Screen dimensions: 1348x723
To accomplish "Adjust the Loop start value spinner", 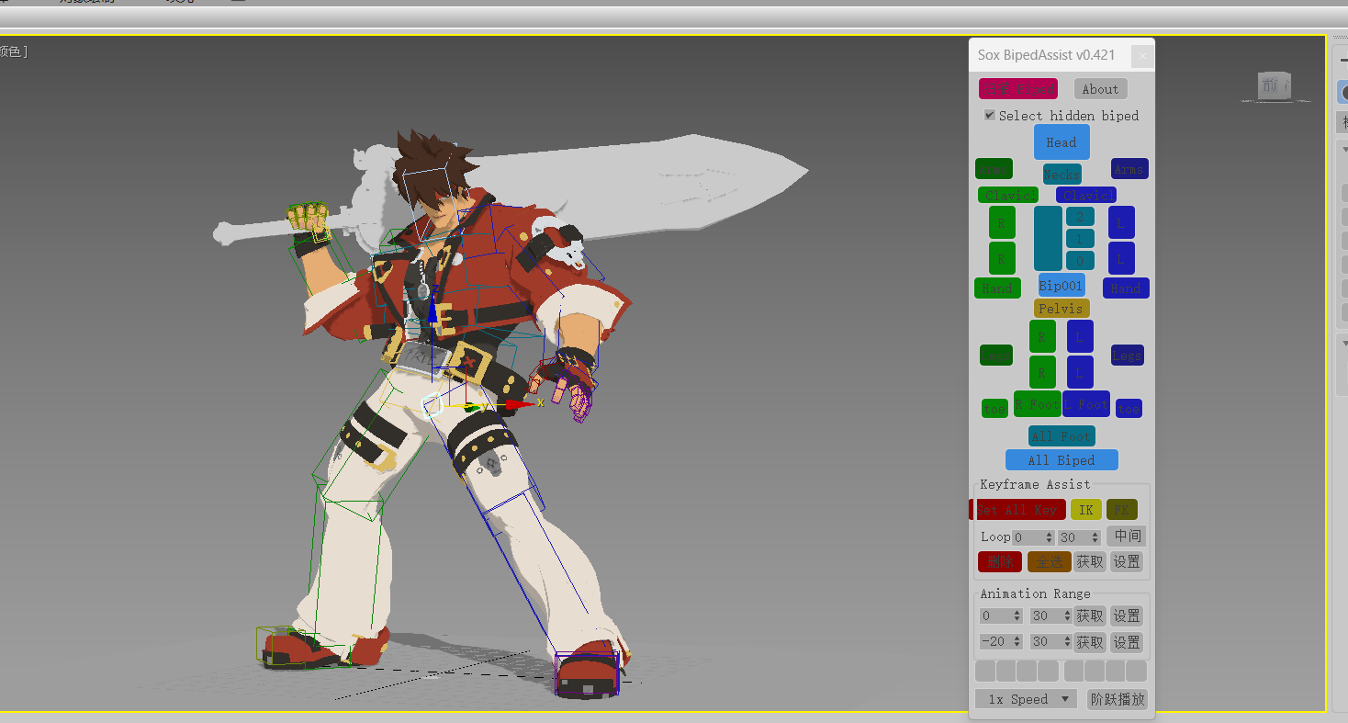I will pyautogui.click(x=1046, y=537).
